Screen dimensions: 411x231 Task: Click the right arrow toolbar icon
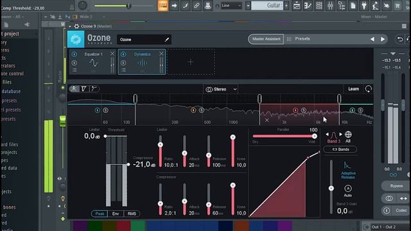coord(174,6)
